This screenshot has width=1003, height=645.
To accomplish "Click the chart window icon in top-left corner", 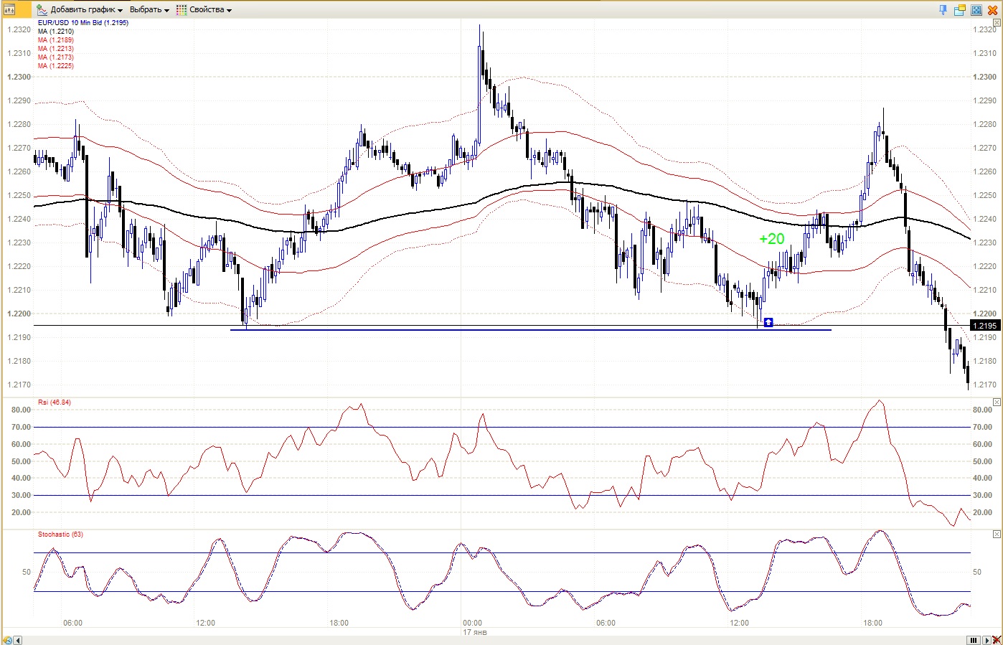I will tap(9, 10).
